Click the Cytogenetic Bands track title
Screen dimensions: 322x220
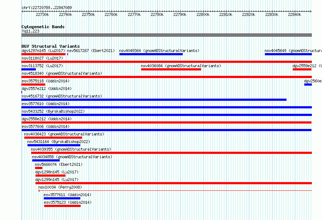click(x=43, y=27)
